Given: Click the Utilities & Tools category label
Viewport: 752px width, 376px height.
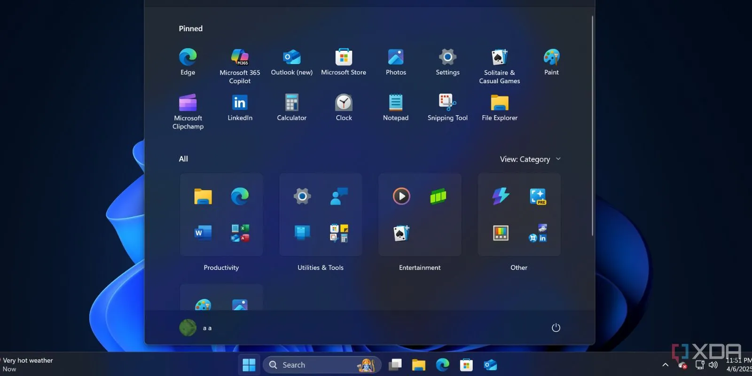Looking at the screenshot, I should coord(321,267).
